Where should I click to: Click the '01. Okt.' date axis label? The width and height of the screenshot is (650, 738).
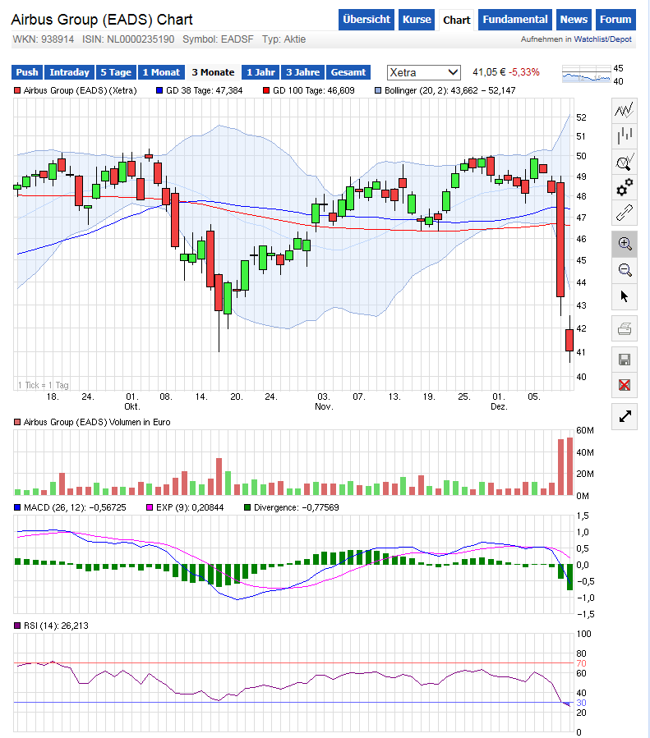(x=131, y=401)
